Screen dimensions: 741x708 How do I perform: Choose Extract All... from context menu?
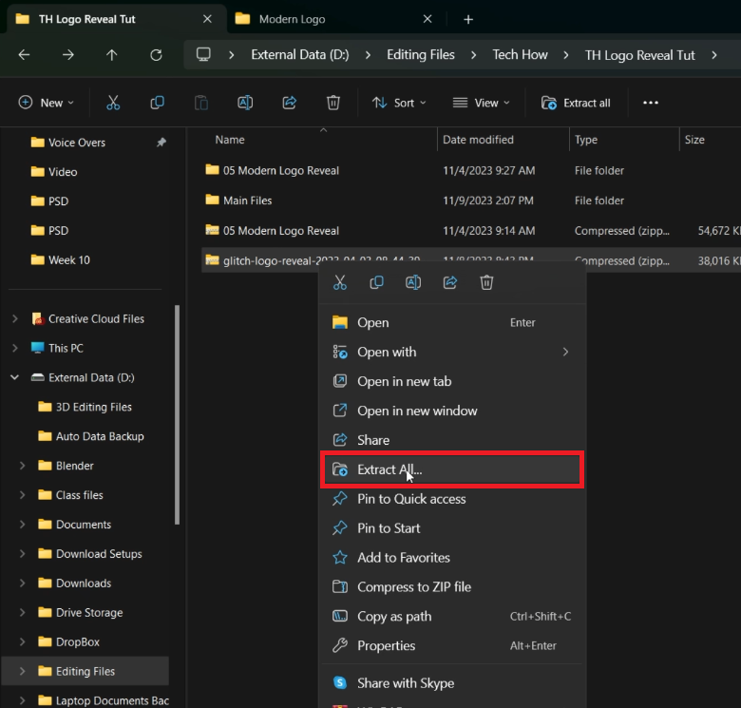[389, 469]
